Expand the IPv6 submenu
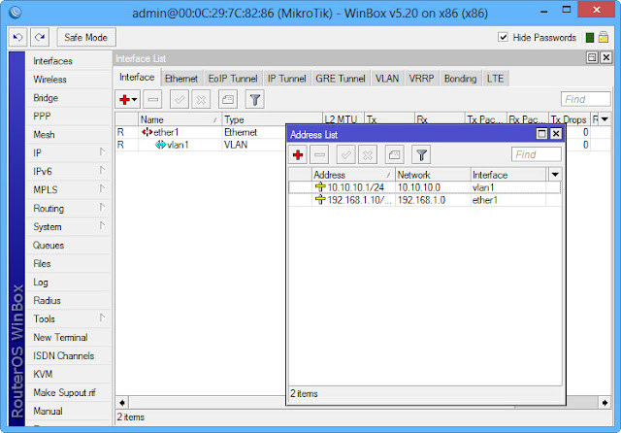 click(68, 172)
